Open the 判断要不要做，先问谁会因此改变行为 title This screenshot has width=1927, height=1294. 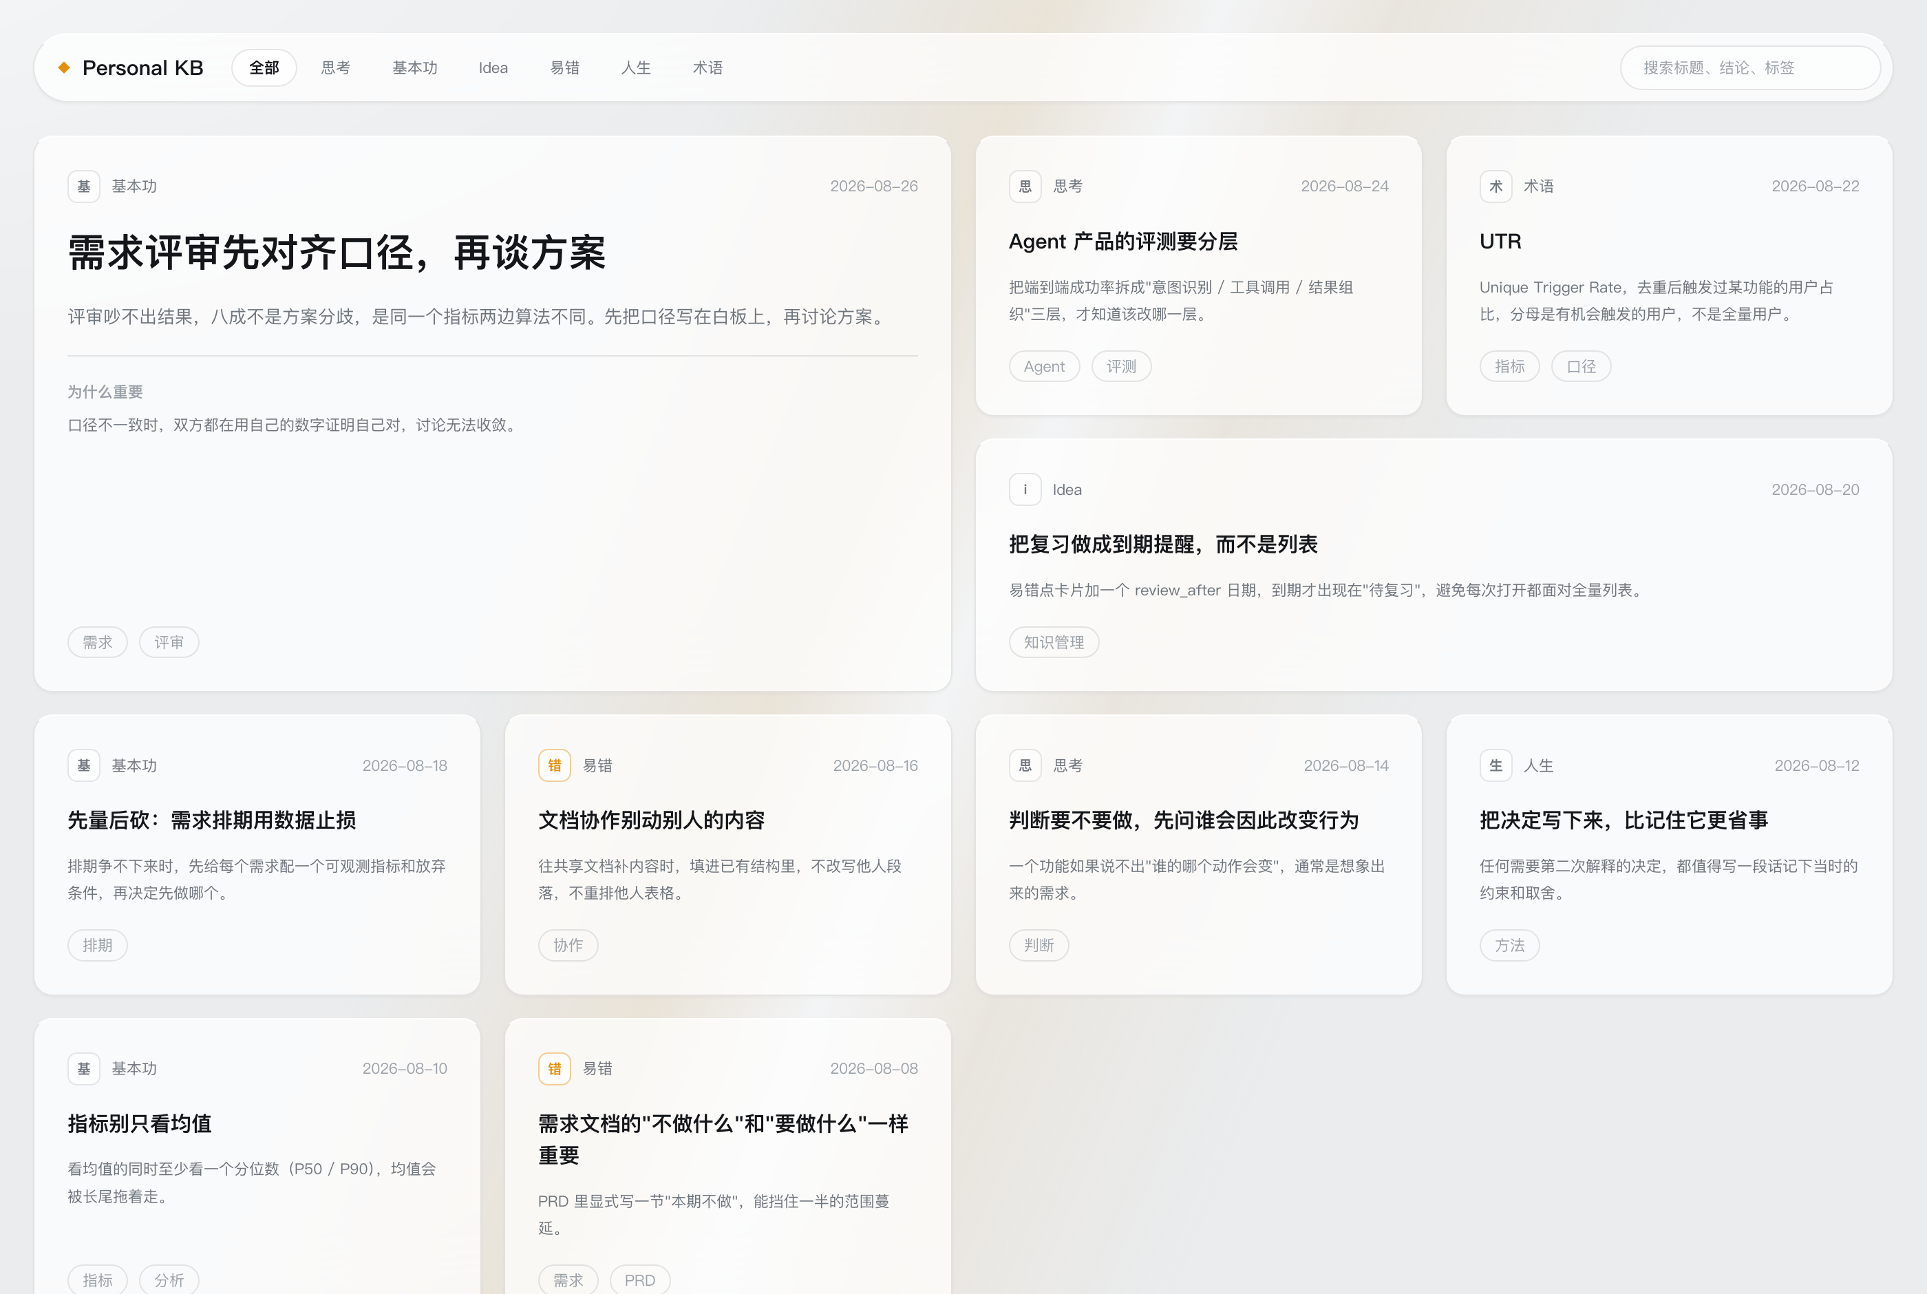click(x=1184, y=820)
